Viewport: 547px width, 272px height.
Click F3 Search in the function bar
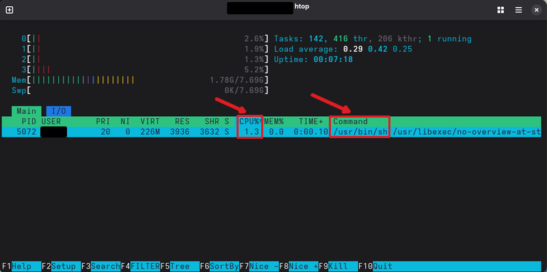click(101, 267)
